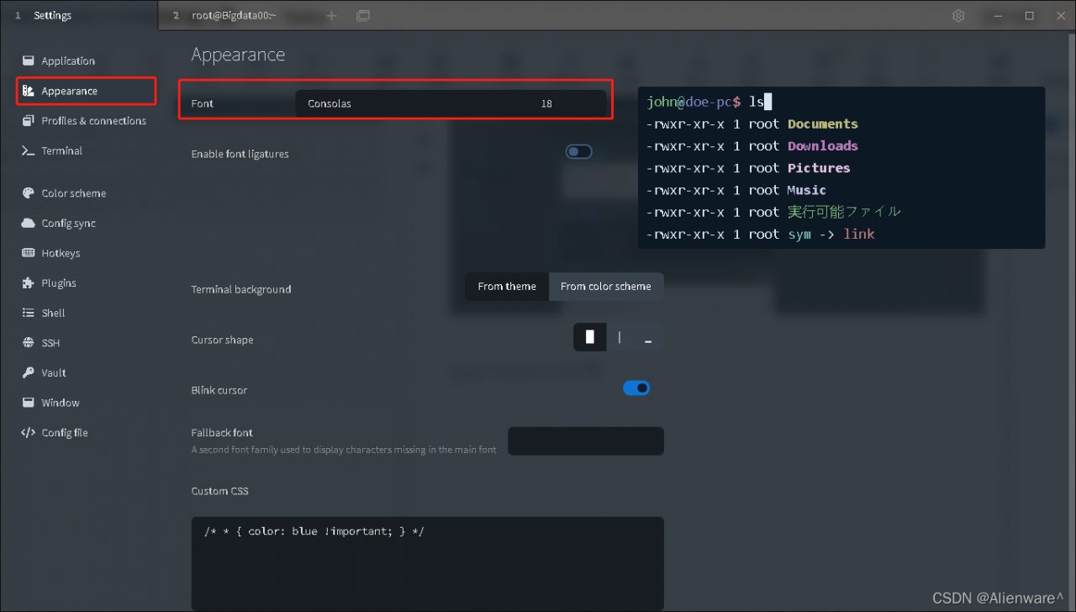Viewport: 1076px width, 612px height.
Task: Click the Terminal prompt icon
Action: [28, 150]
